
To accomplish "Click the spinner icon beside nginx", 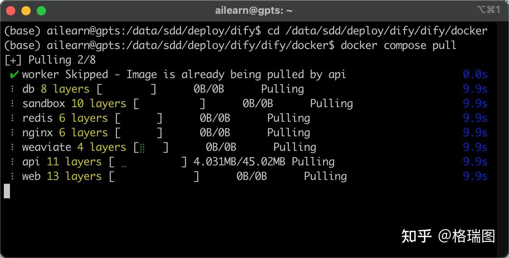I will click(x=13, y=133).
